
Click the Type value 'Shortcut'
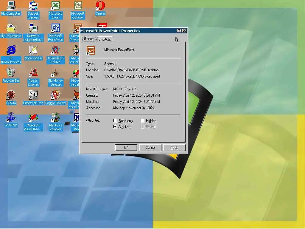(x=110, y=64)
